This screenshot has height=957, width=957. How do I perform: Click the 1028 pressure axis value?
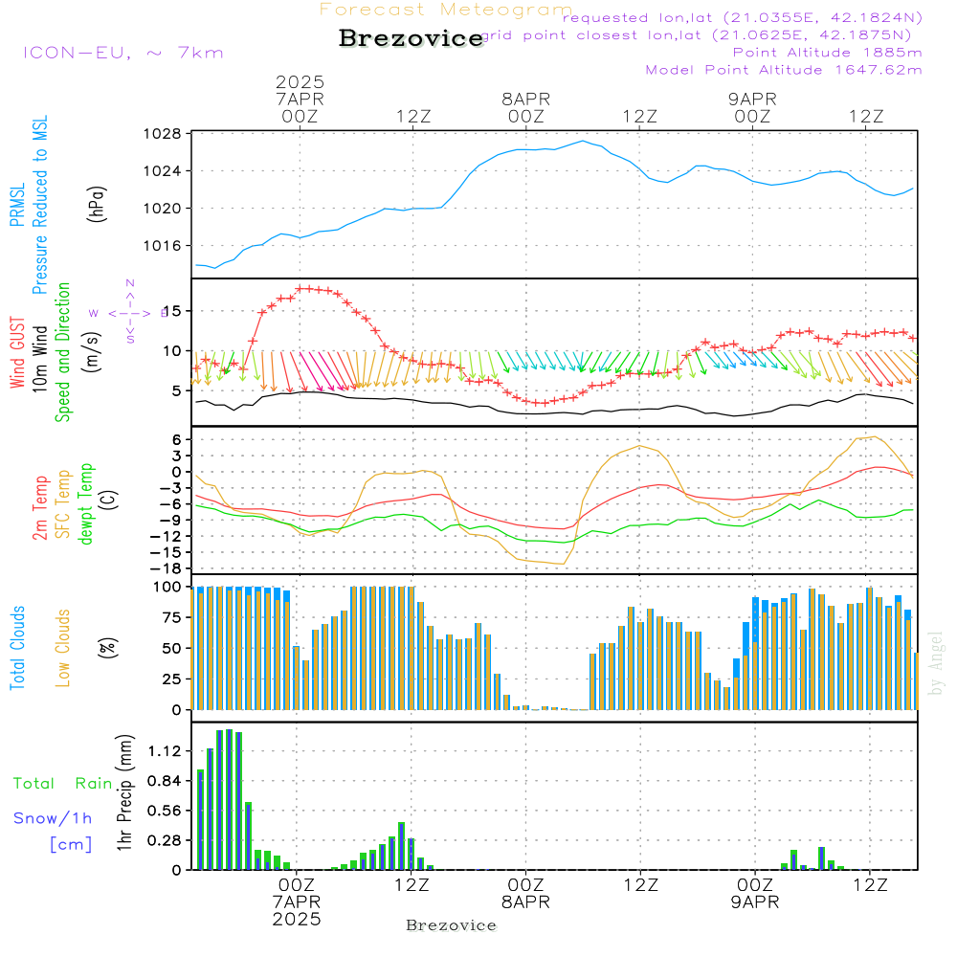coord(163,134)
